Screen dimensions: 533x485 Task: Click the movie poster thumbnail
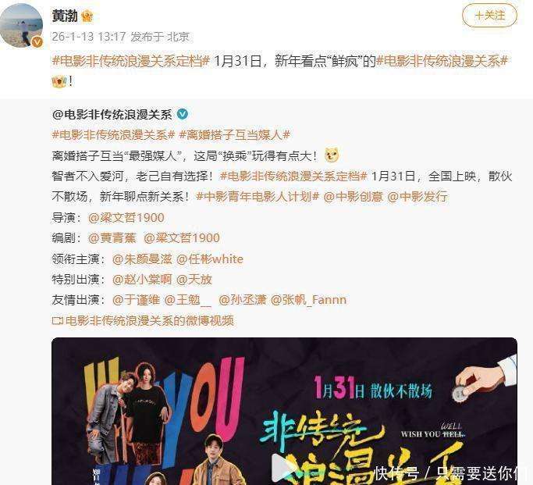click(284, 411)
